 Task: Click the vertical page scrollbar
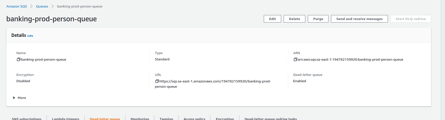coord(443,60)
